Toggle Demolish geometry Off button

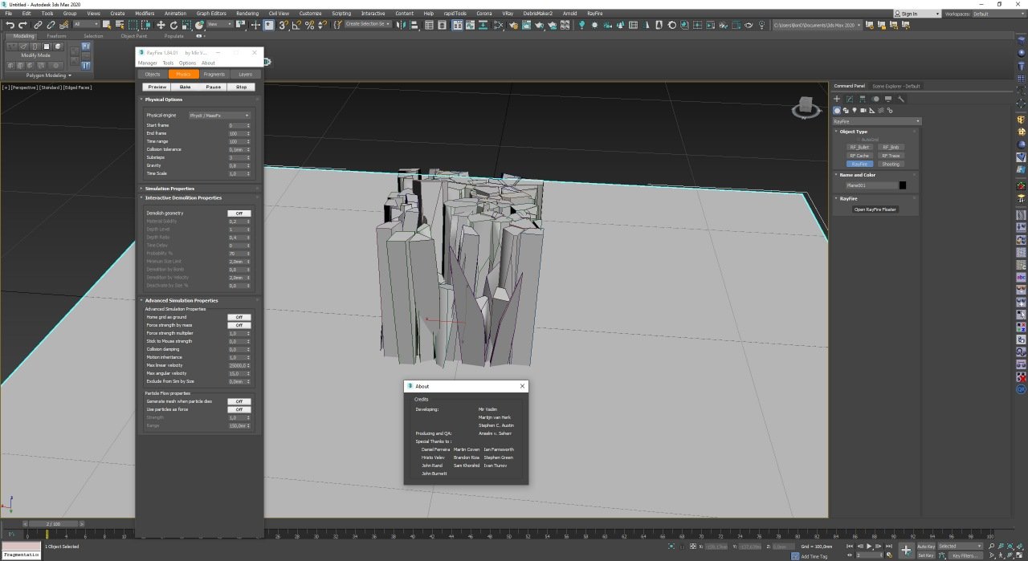(x=239, y=213)
